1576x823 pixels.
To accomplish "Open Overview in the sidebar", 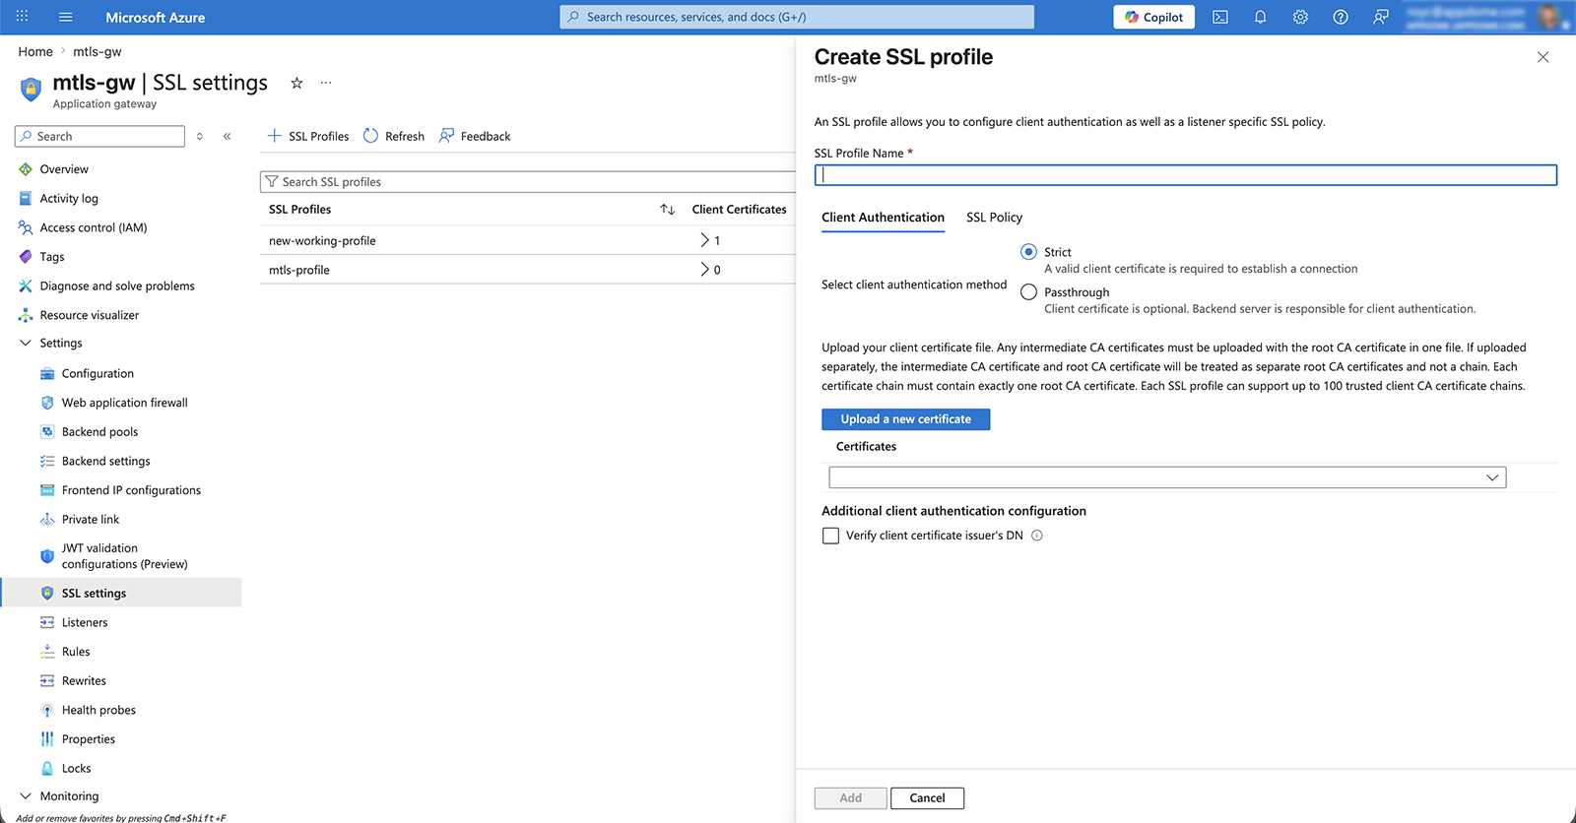I will tap(64, 169).
